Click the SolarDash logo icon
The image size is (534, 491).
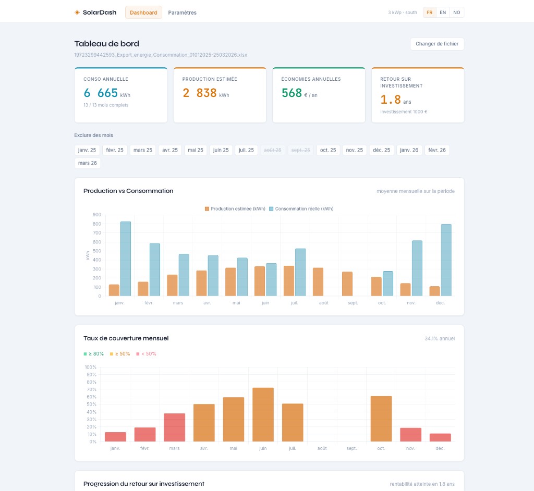pyautogui.click(x=77, y=13)
